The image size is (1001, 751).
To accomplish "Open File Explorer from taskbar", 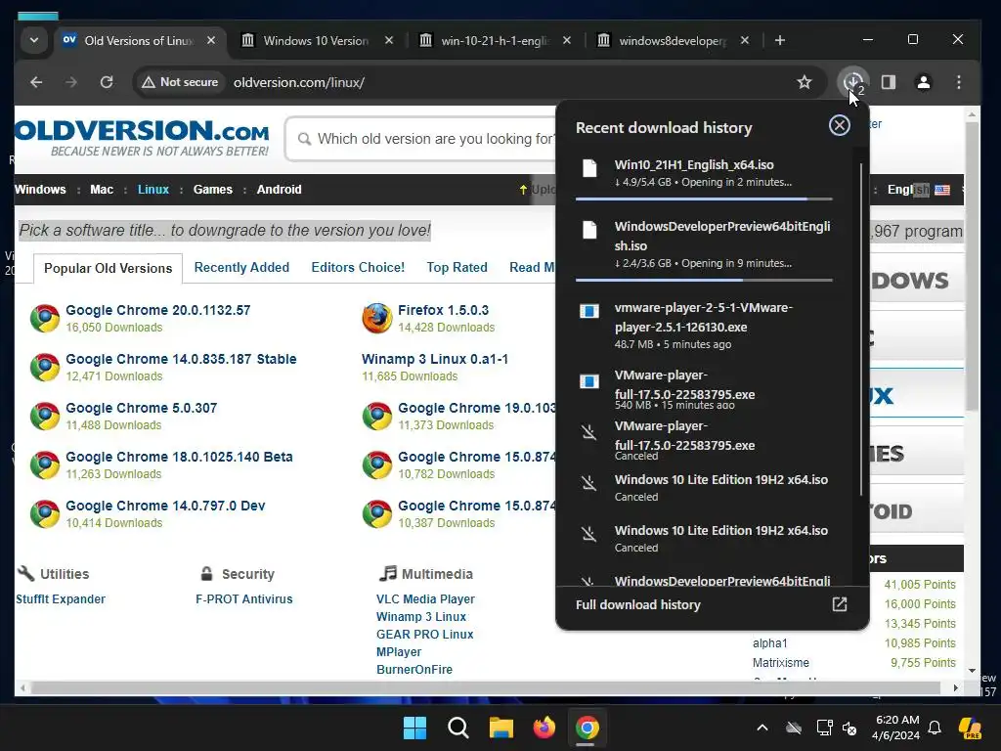I will 501,727.
